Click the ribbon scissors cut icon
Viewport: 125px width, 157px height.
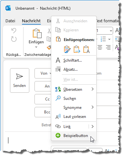point(49,31)
